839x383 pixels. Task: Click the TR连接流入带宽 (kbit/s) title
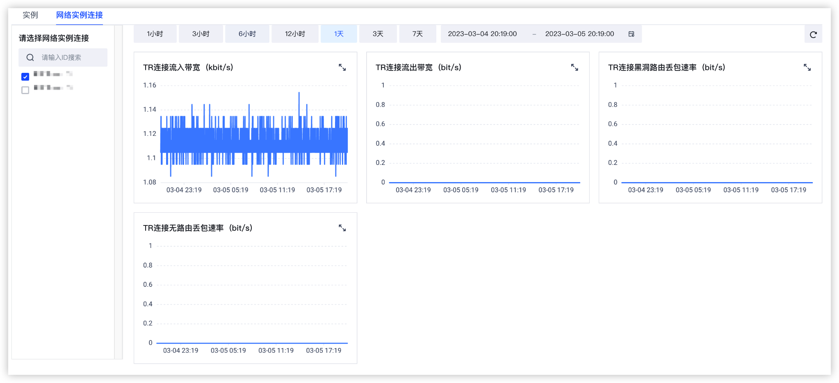(x=188, y=68)
